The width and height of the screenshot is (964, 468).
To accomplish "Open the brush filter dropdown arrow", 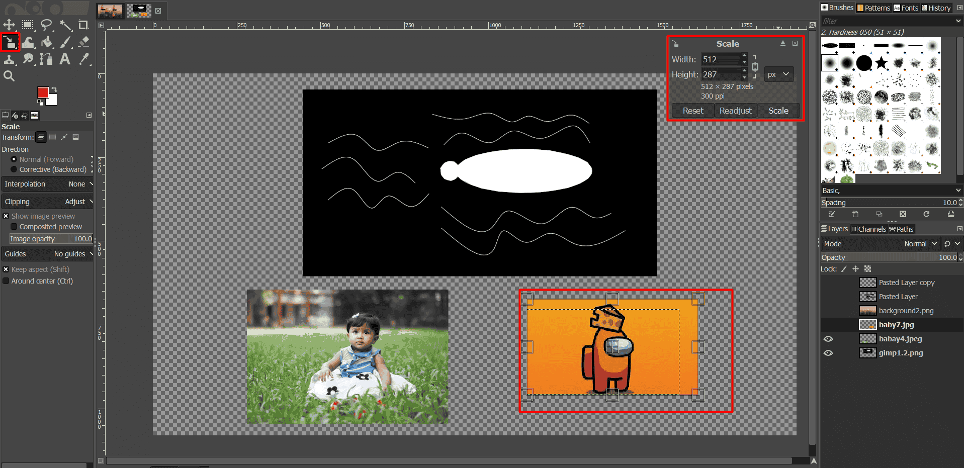I will coord(957,21).
